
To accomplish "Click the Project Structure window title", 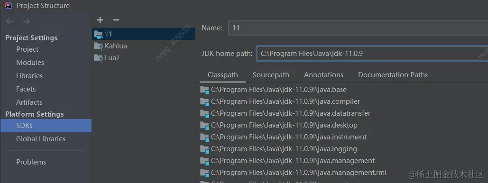I will click(43, 6).
